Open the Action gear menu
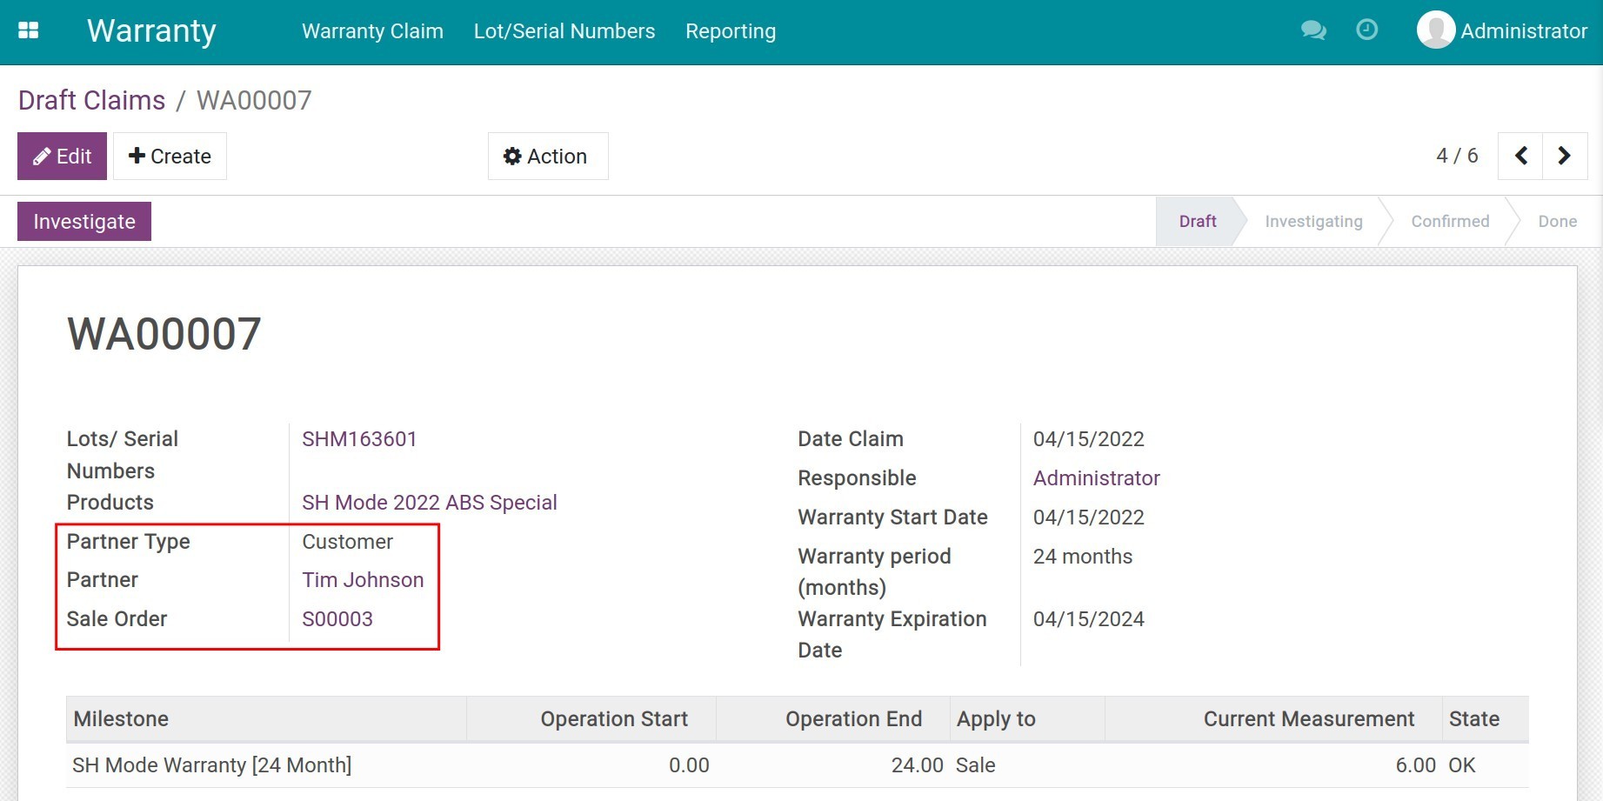1603x801 pixels. (x=547, y=156)
